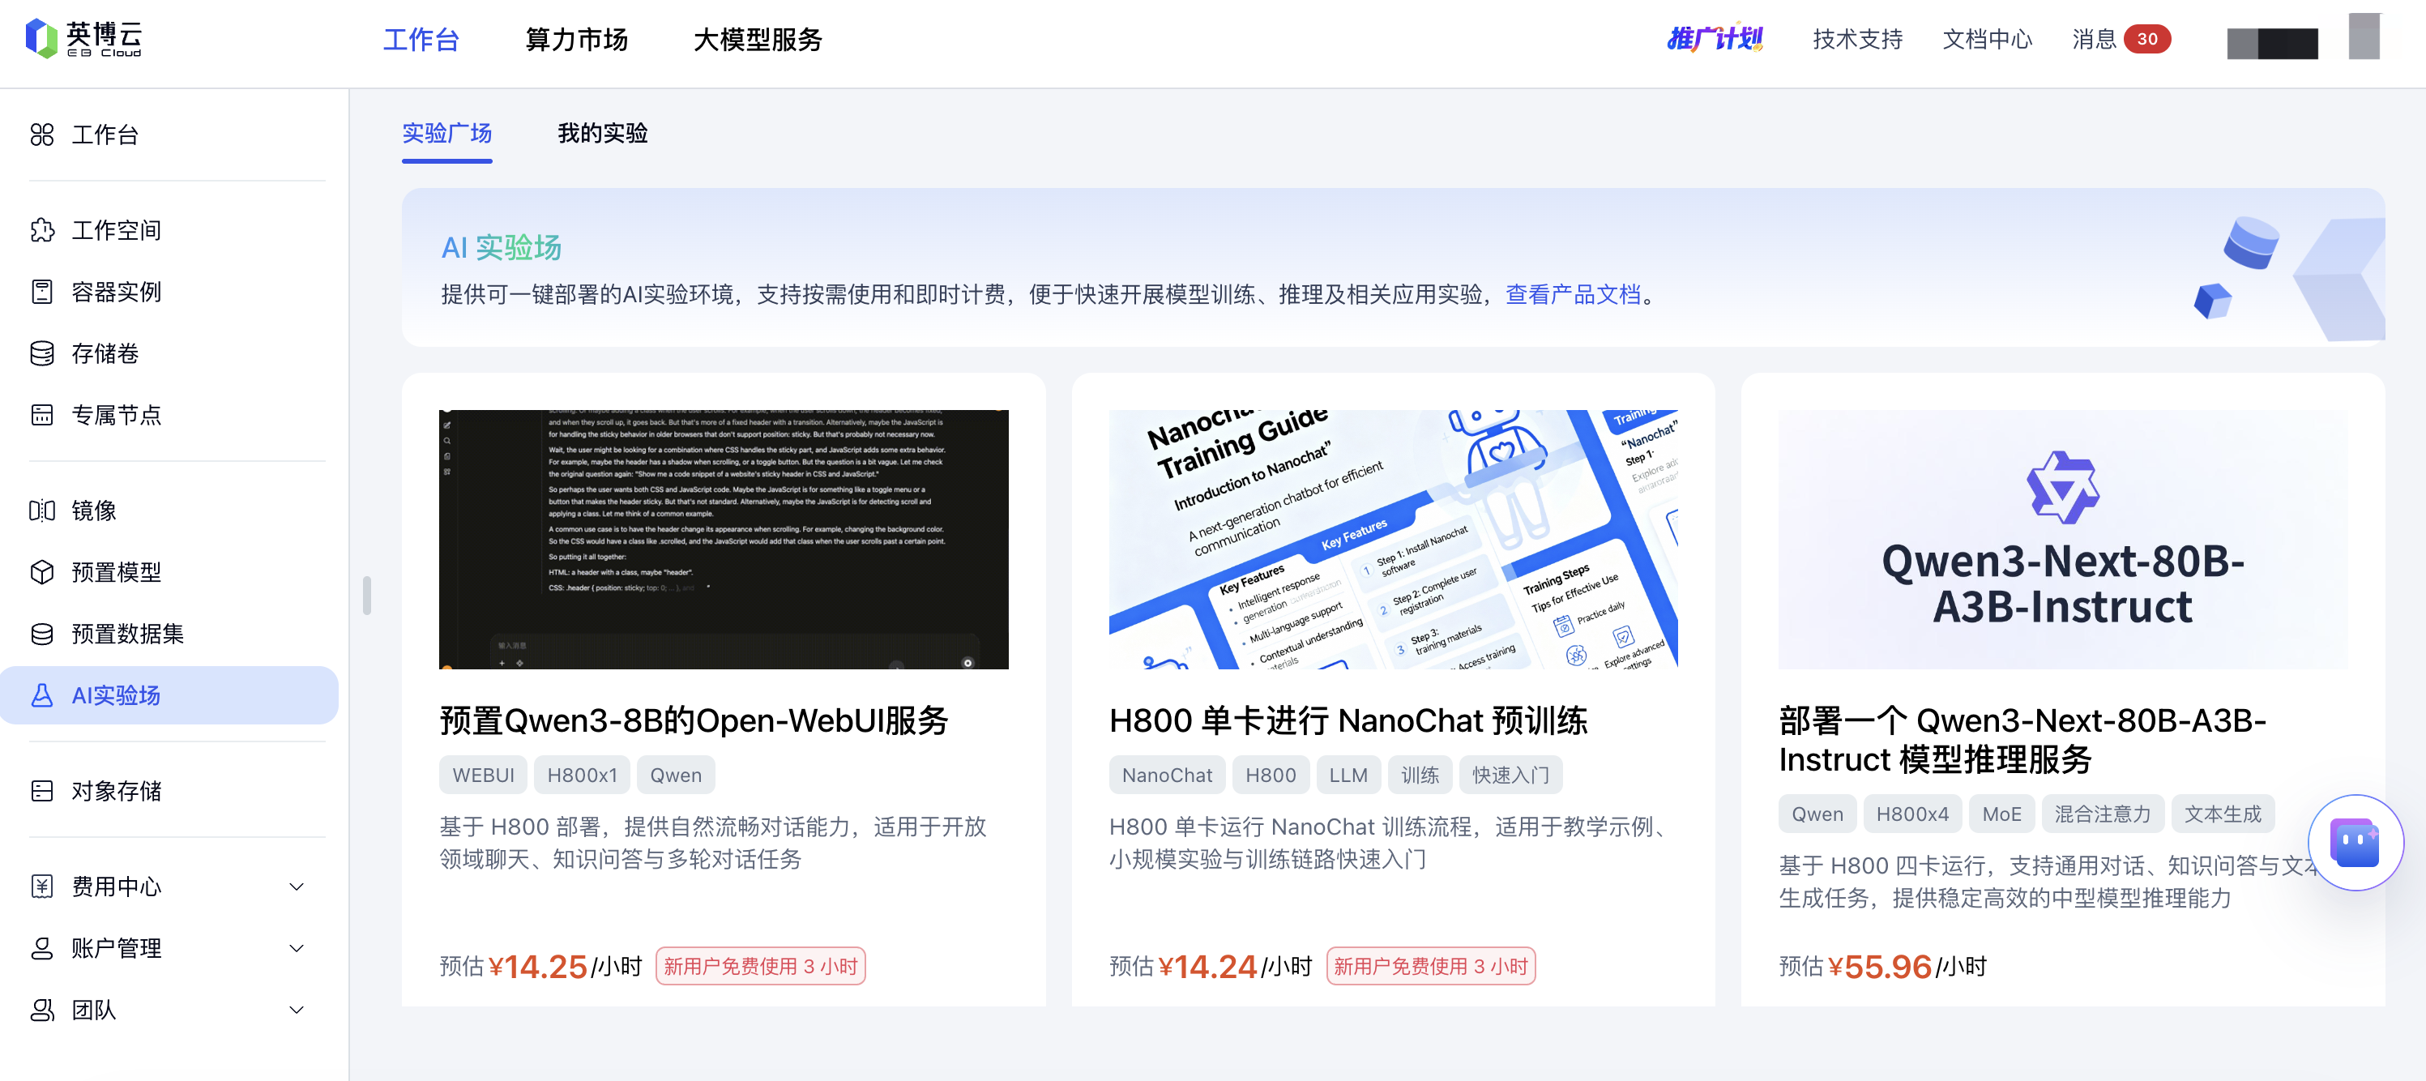
Task: Click the 镜像 mirror icon
Action: [41, 511]
